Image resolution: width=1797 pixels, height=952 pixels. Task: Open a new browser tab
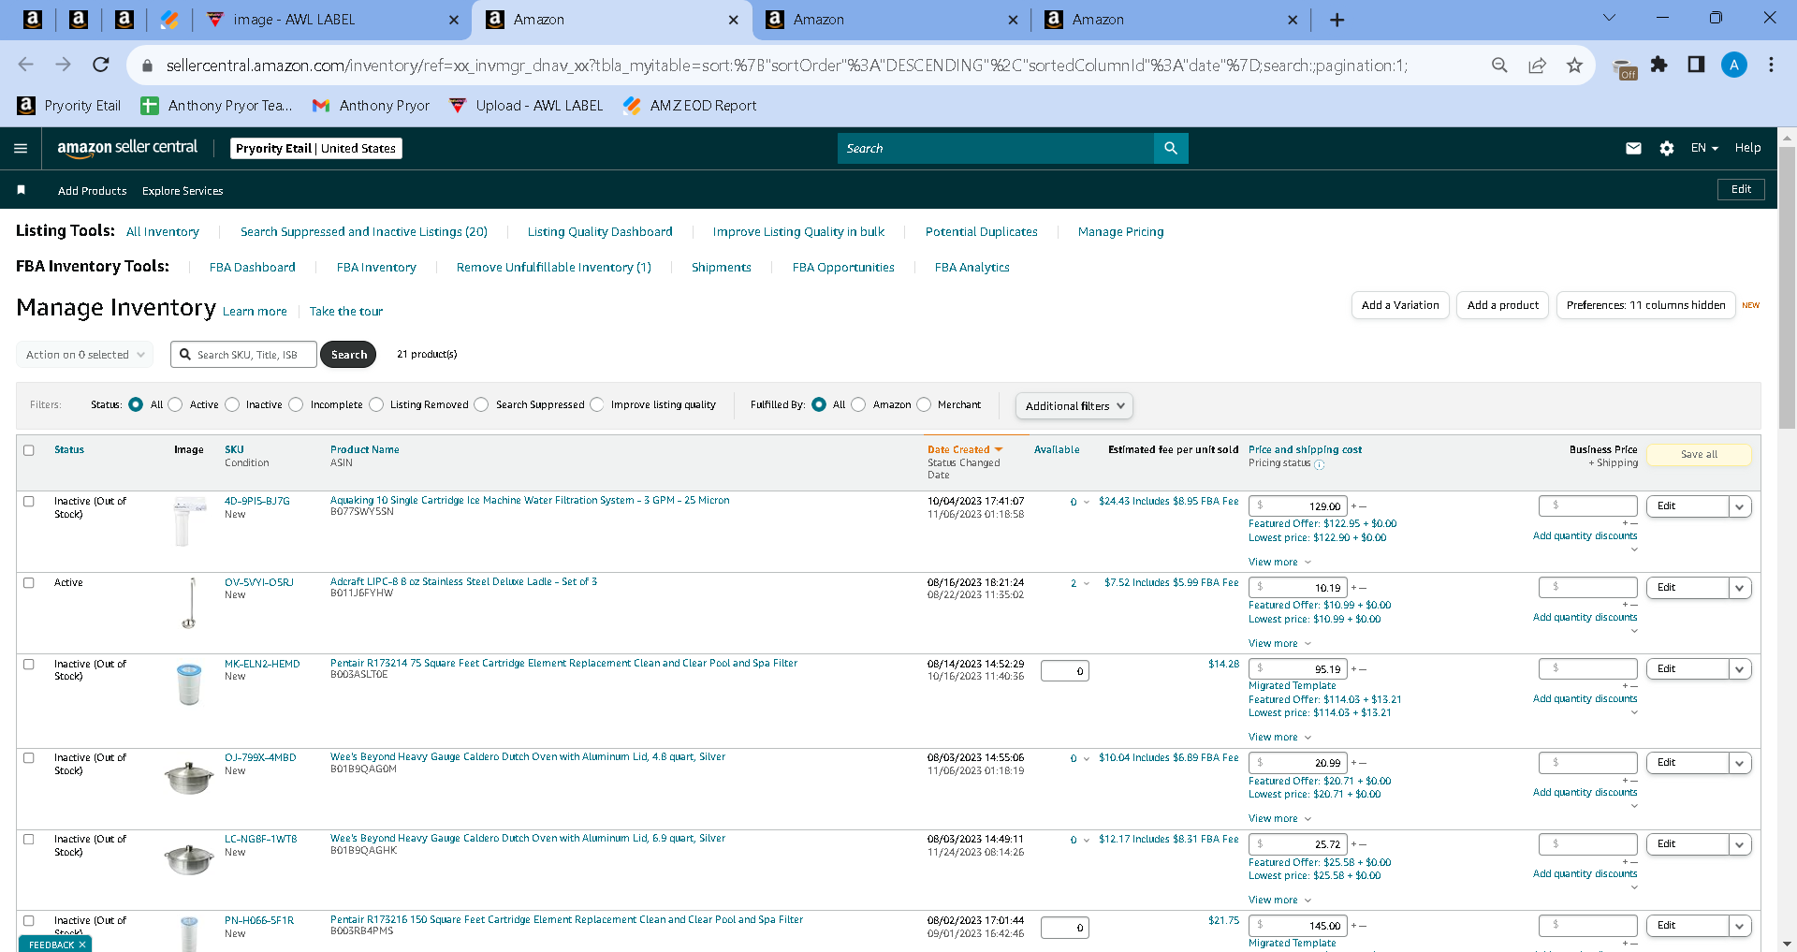pyautogui.click(x=1337, y=20)
